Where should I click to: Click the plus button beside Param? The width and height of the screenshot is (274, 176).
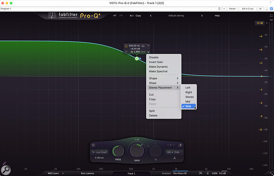(x=224, y=8)
